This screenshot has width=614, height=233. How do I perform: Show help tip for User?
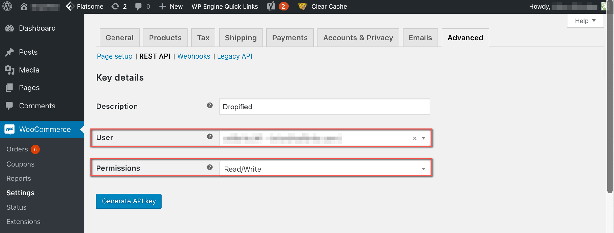click(210, 137)
